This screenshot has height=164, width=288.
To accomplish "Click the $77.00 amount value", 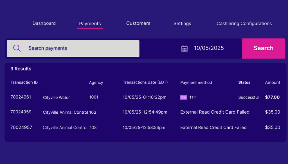I will click(272, 97).
